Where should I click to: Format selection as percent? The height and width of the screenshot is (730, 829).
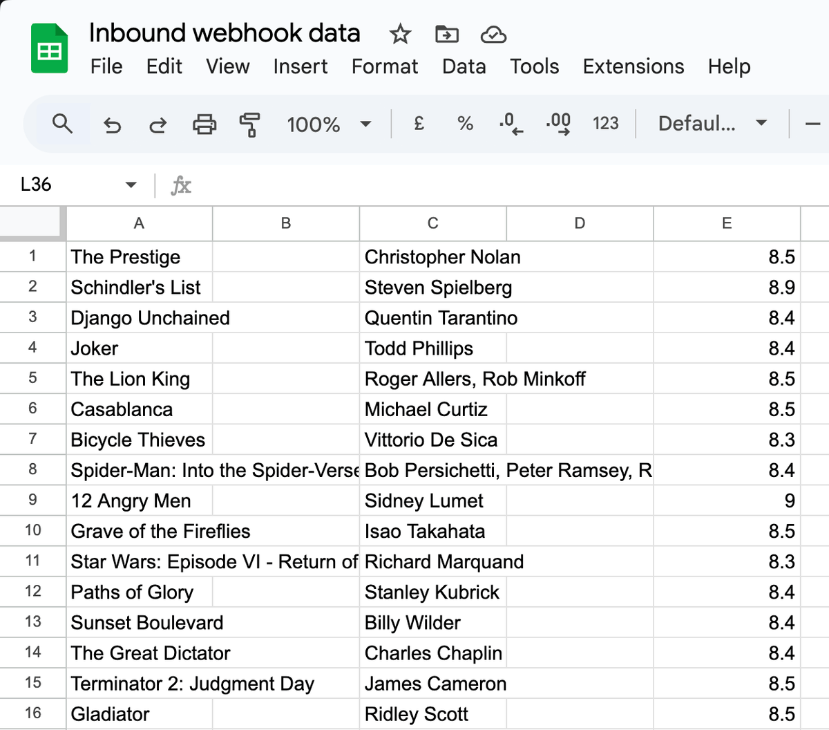click(464, 124)
